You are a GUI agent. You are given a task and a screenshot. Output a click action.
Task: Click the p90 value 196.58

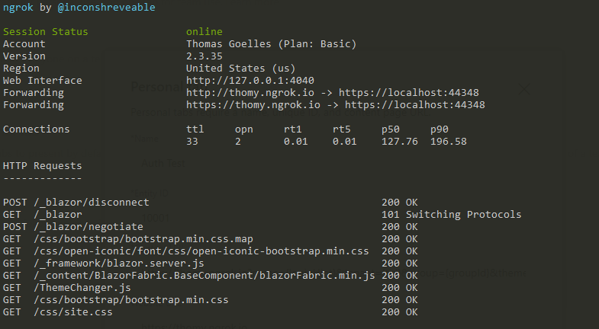[449, 142]
